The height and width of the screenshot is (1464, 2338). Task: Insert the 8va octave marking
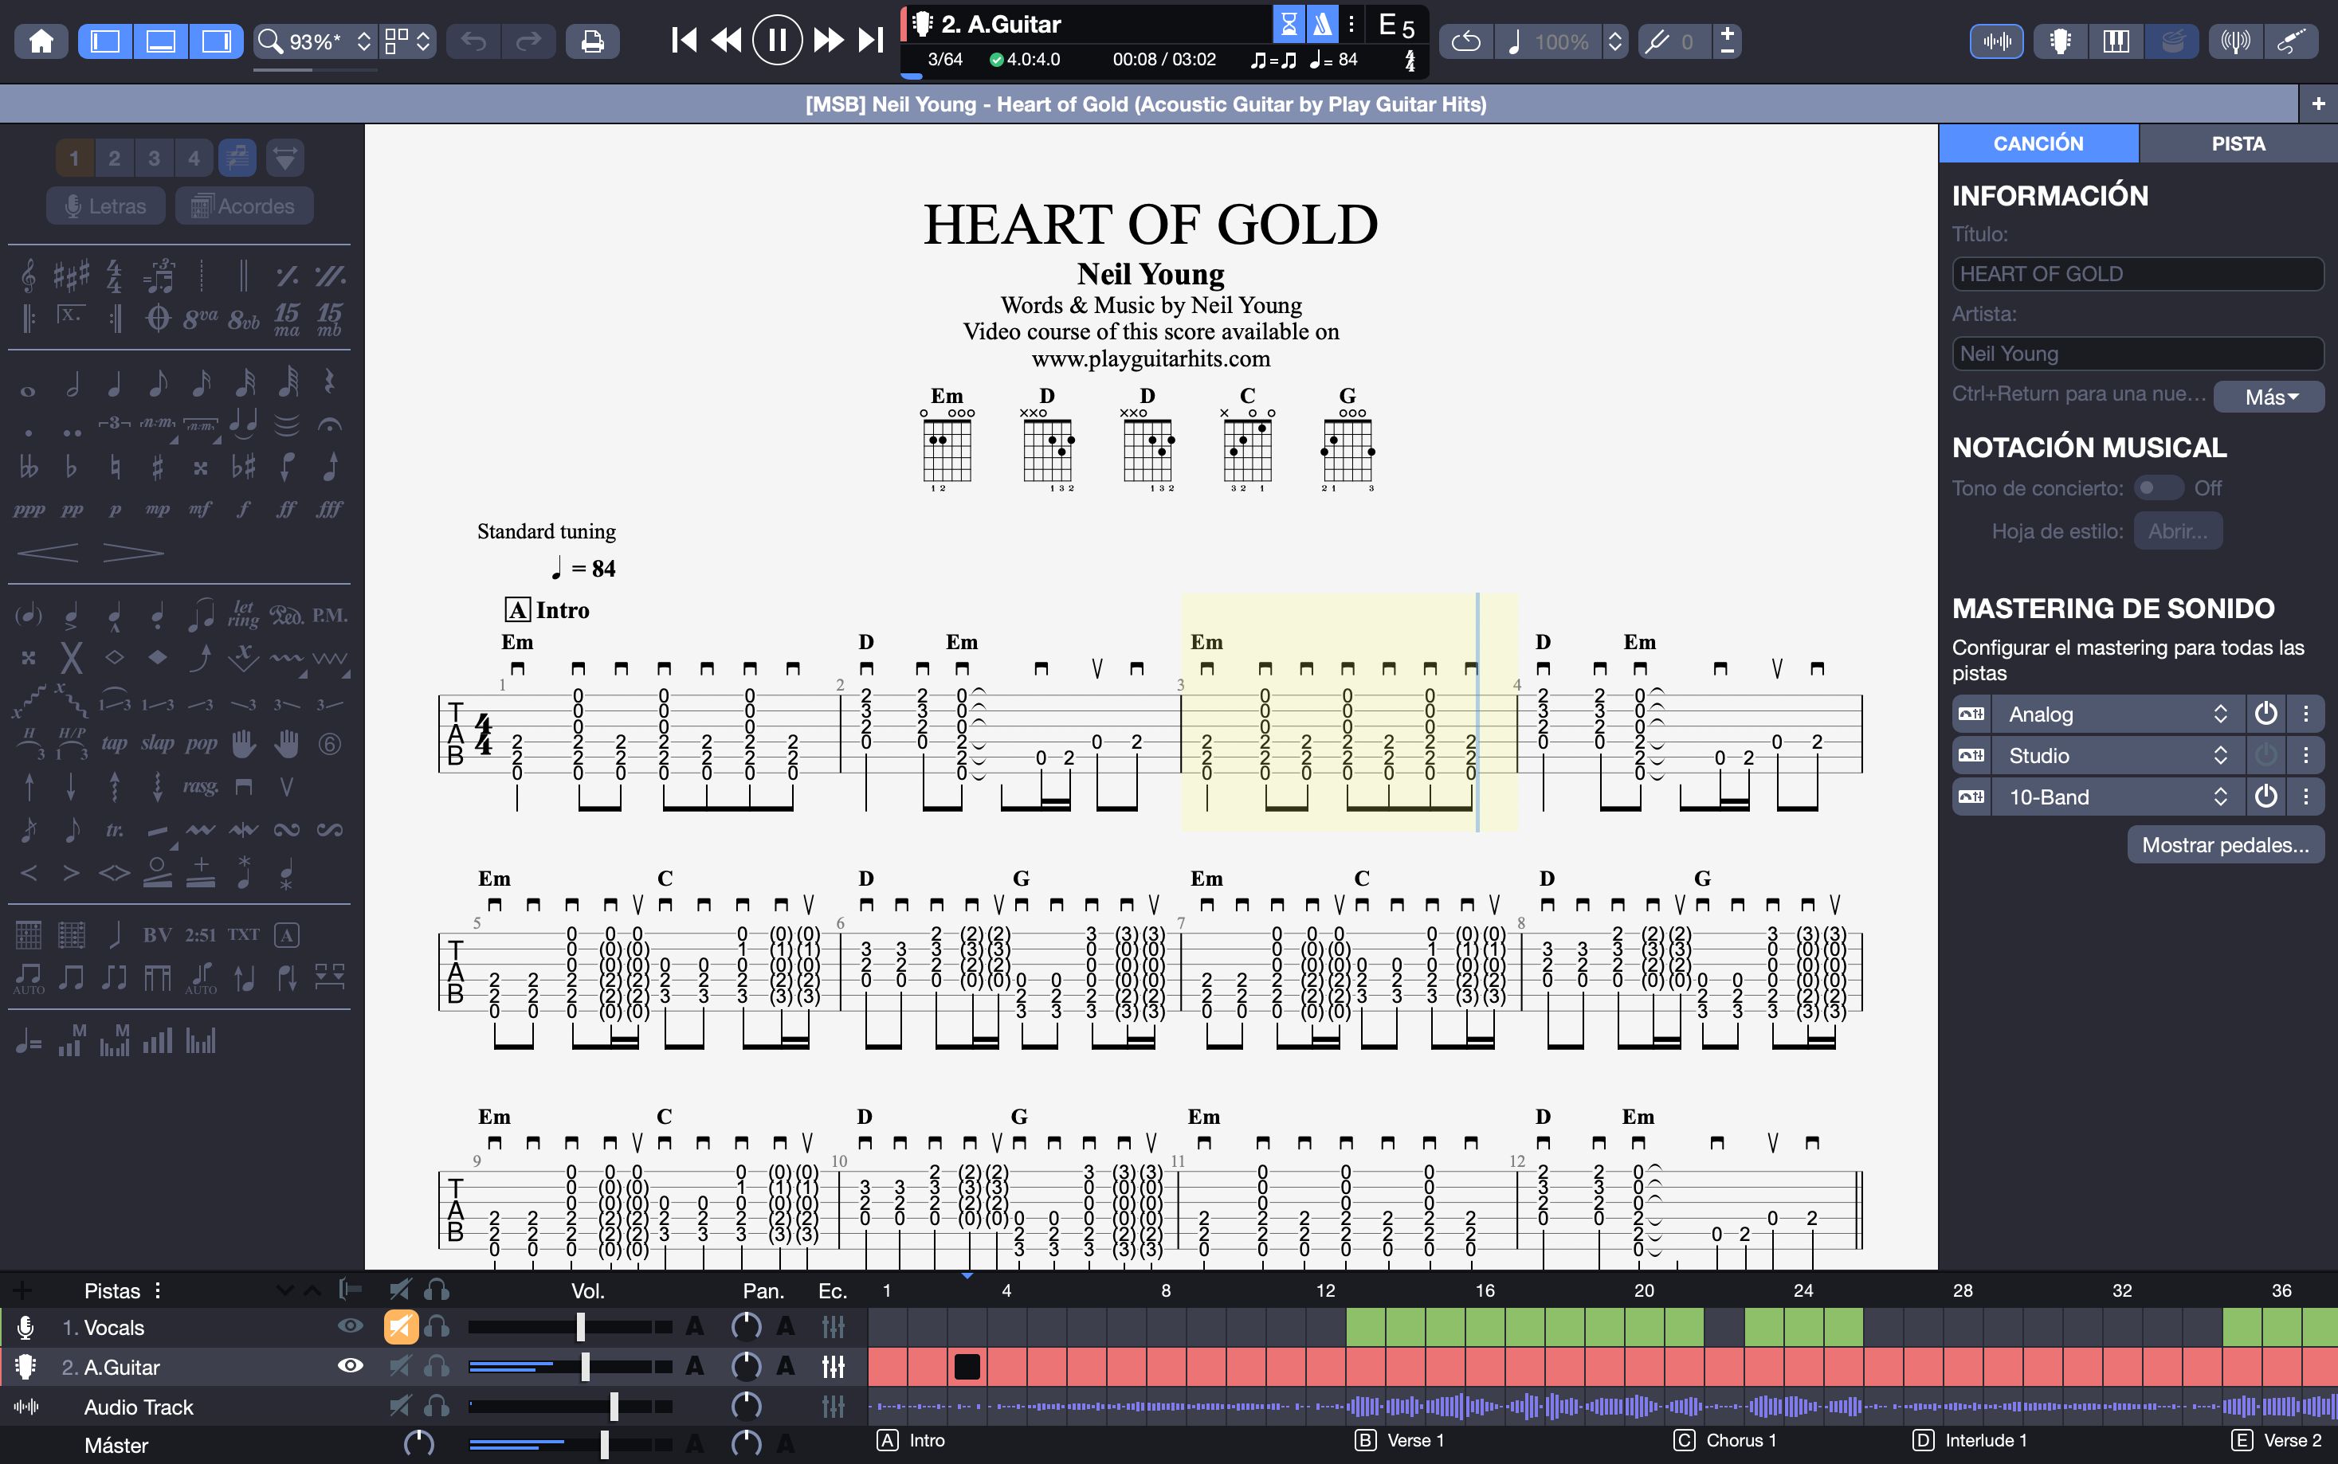[199, 319]
